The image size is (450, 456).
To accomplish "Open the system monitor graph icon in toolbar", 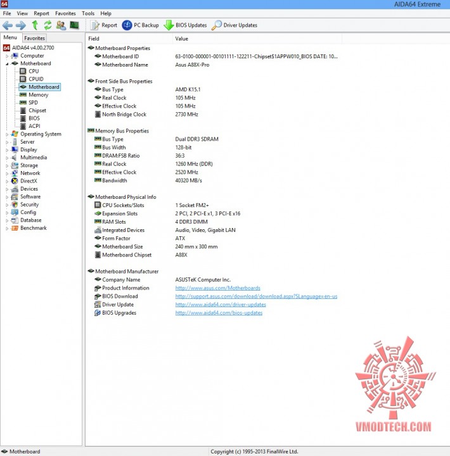I will pyautogui.click(x=74, y=25).
